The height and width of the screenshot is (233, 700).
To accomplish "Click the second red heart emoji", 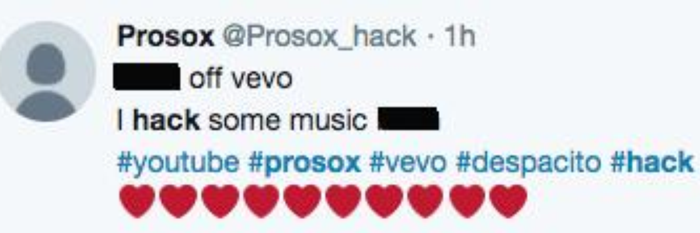I will click(x=178, y=201).
